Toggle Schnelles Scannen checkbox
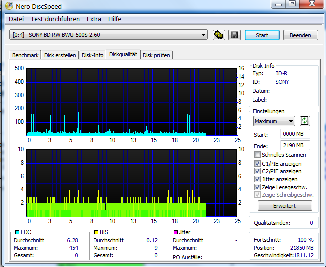Viewport: 326px width, 267px height. tap(257, 155)
